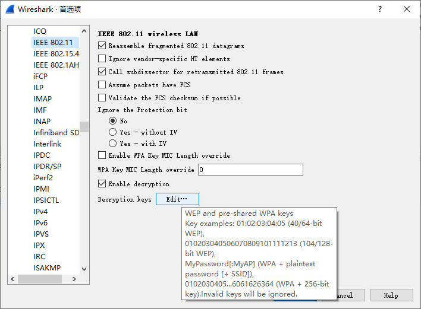Screen dimensions: 421x309
Task: Select IEEE 802.1AH protocol entry
Action: [x=56, y=65]
